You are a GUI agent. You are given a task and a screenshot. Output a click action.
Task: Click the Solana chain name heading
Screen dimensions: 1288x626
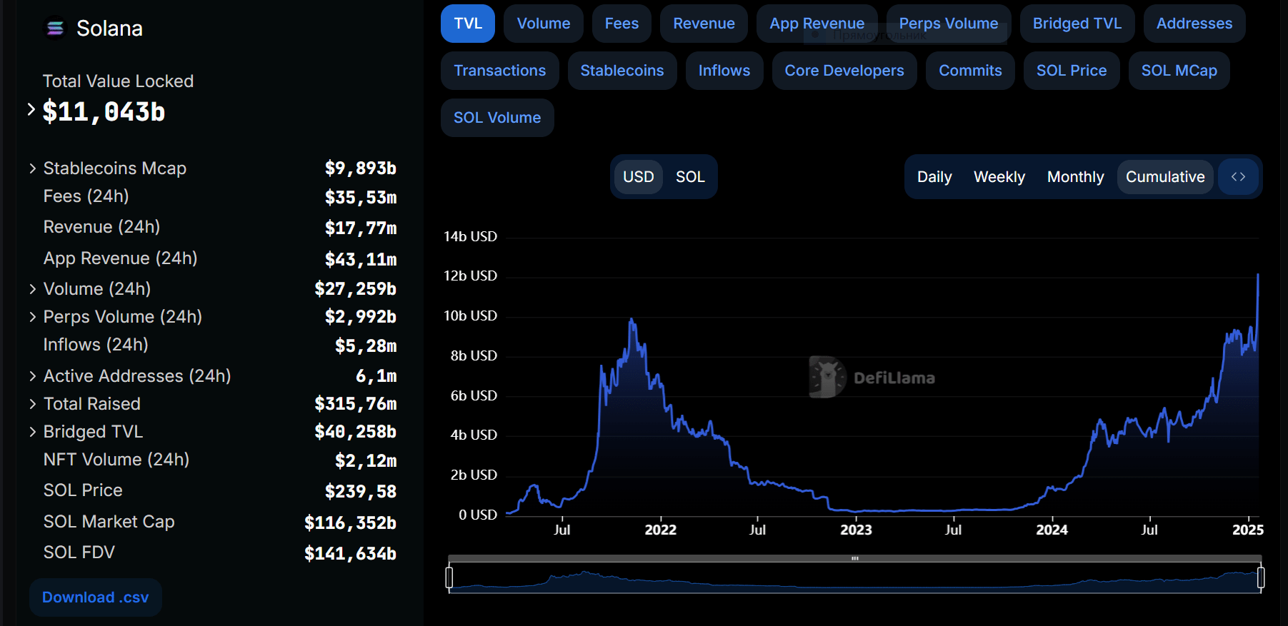(109, 29)
